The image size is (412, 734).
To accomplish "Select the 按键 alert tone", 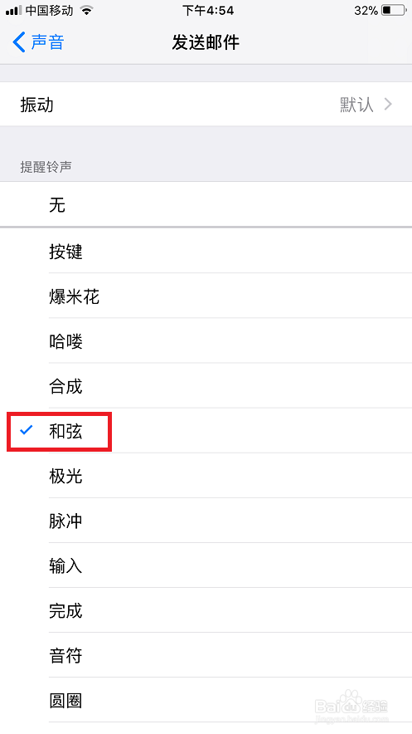I will tap(206, 251).
